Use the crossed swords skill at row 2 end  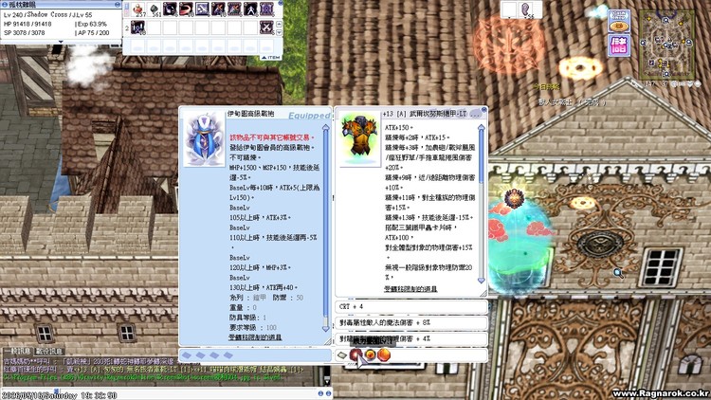tap(266, 27)
